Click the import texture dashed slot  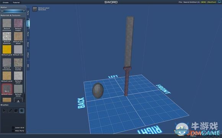[18, 100]
